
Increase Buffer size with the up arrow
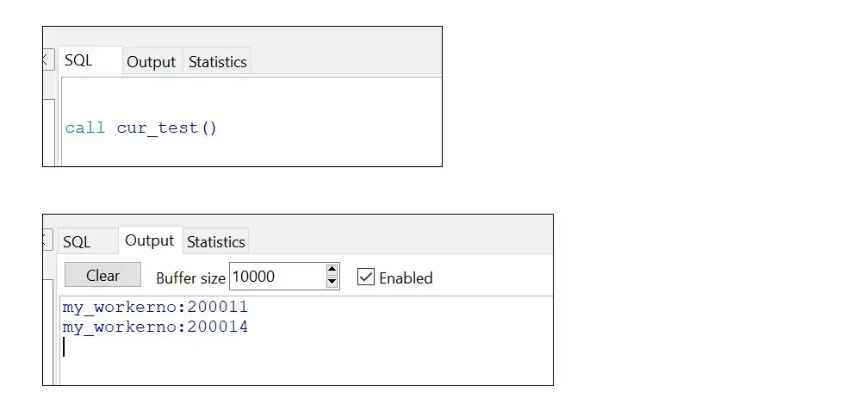click(x=332, y=270)
